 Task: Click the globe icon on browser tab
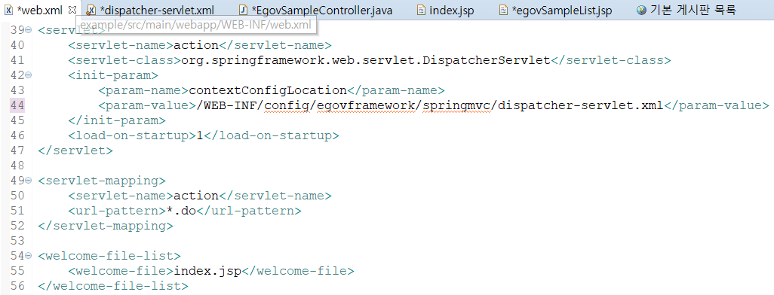tap(641, 10)
